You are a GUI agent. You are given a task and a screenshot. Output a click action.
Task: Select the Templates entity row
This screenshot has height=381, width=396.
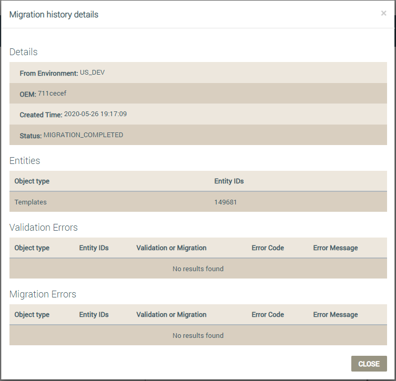coord(198,202)
